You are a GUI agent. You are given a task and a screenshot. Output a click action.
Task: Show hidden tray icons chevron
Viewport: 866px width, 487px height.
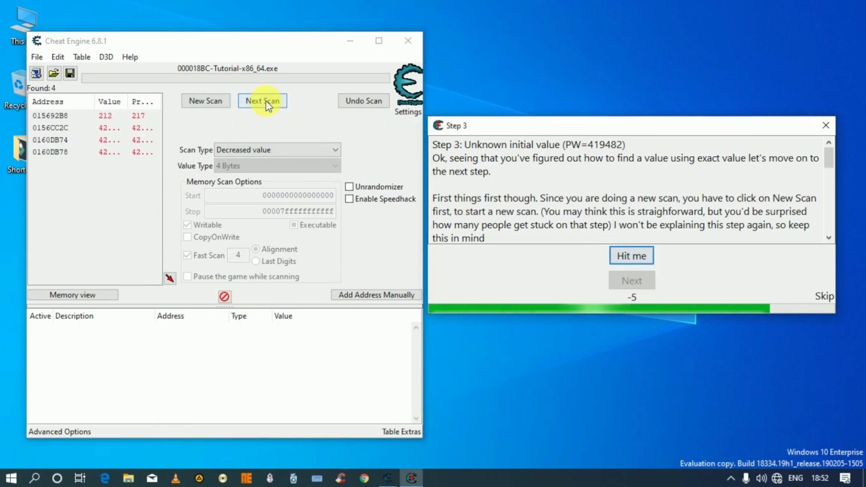pyautogui.click(x=731, y=478)
